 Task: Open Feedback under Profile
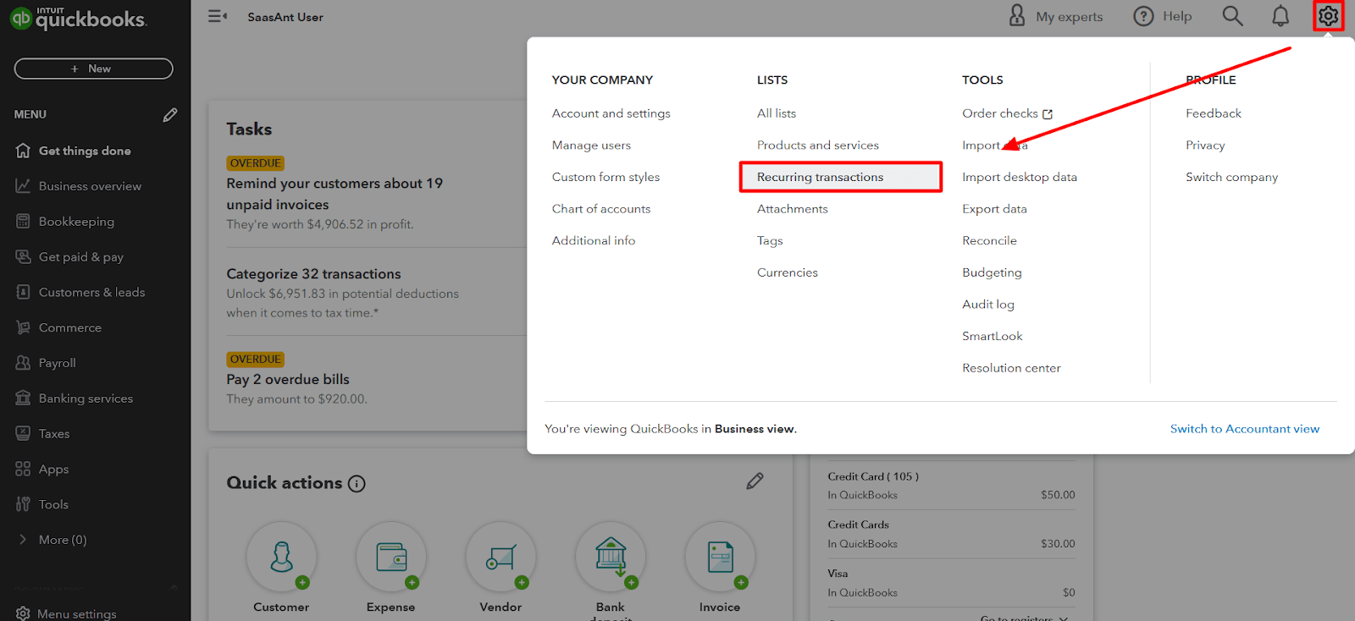click(x=1214, y=113)
